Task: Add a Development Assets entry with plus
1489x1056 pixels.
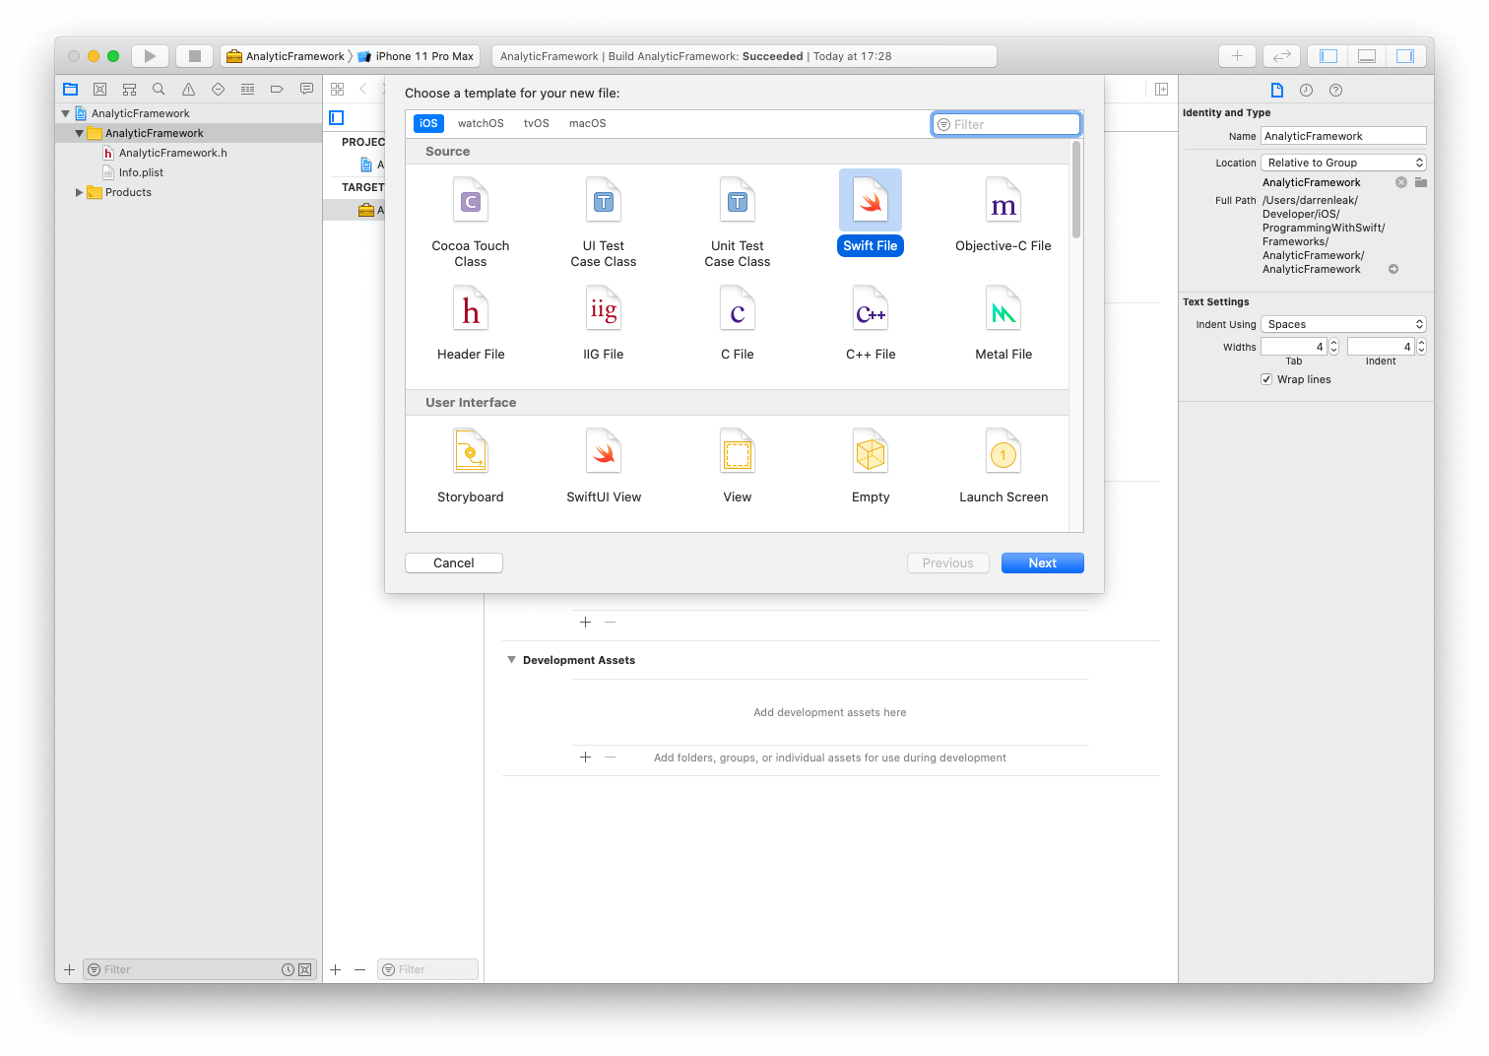Action: coord(586,758)
